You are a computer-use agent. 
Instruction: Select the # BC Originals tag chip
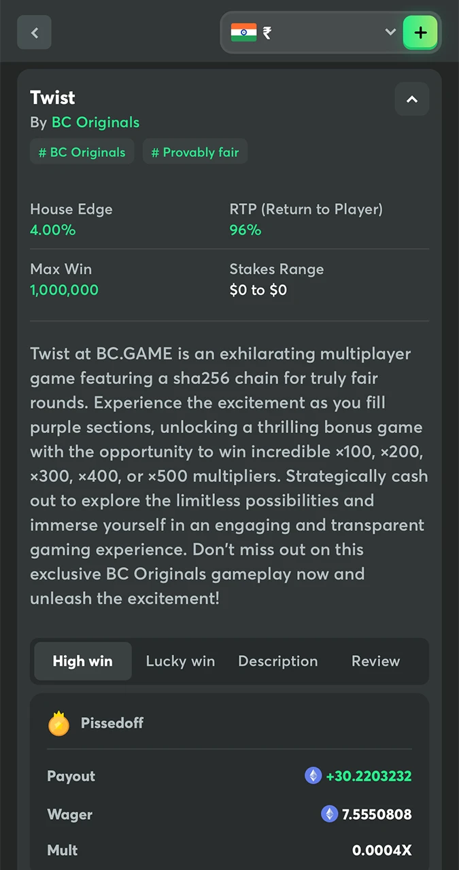point(82,152)
